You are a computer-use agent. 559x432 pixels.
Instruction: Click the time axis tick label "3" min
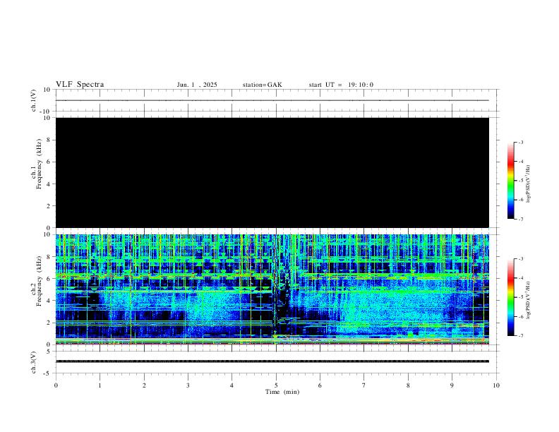point(188,385)
